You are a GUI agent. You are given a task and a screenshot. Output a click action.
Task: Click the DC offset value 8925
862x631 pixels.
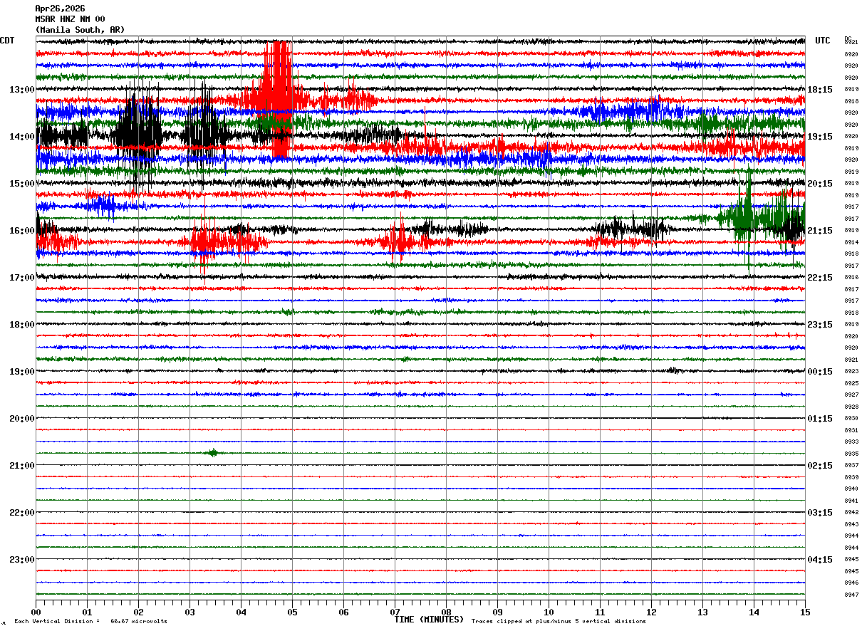(x=851, y=383)
